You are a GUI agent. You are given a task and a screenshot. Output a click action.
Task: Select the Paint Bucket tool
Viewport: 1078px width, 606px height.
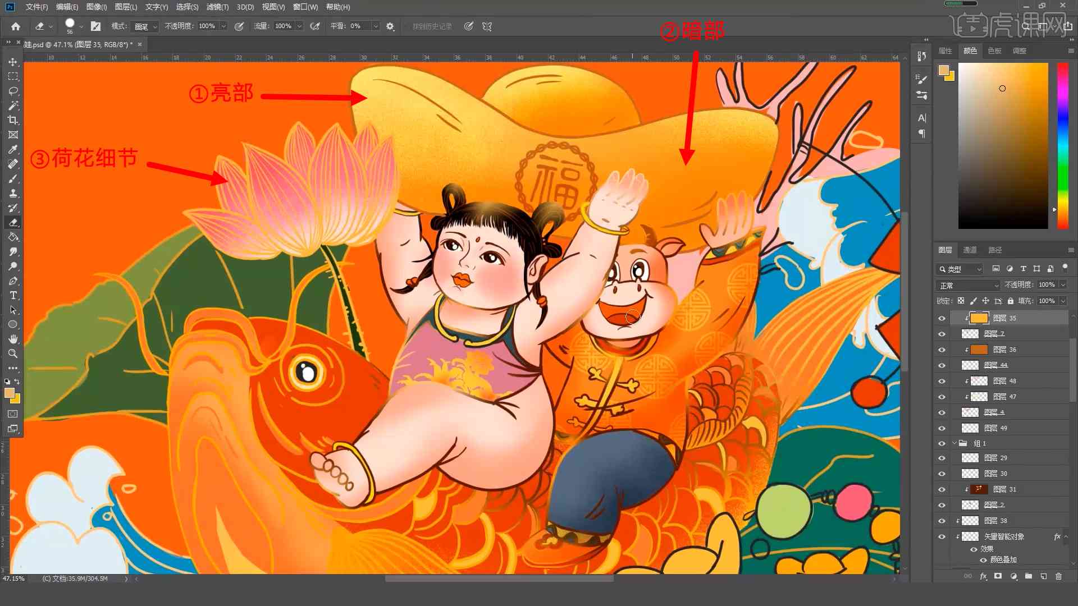(13, 237)
